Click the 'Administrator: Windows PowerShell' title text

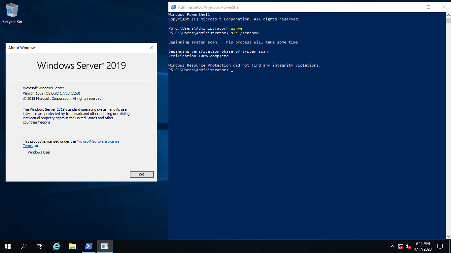tap(209, 7)
